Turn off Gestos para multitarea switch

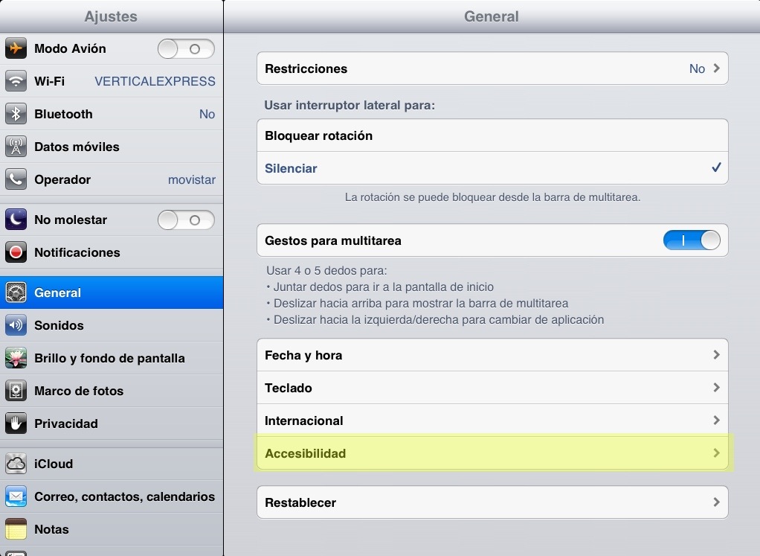click(x=692, y=240)
